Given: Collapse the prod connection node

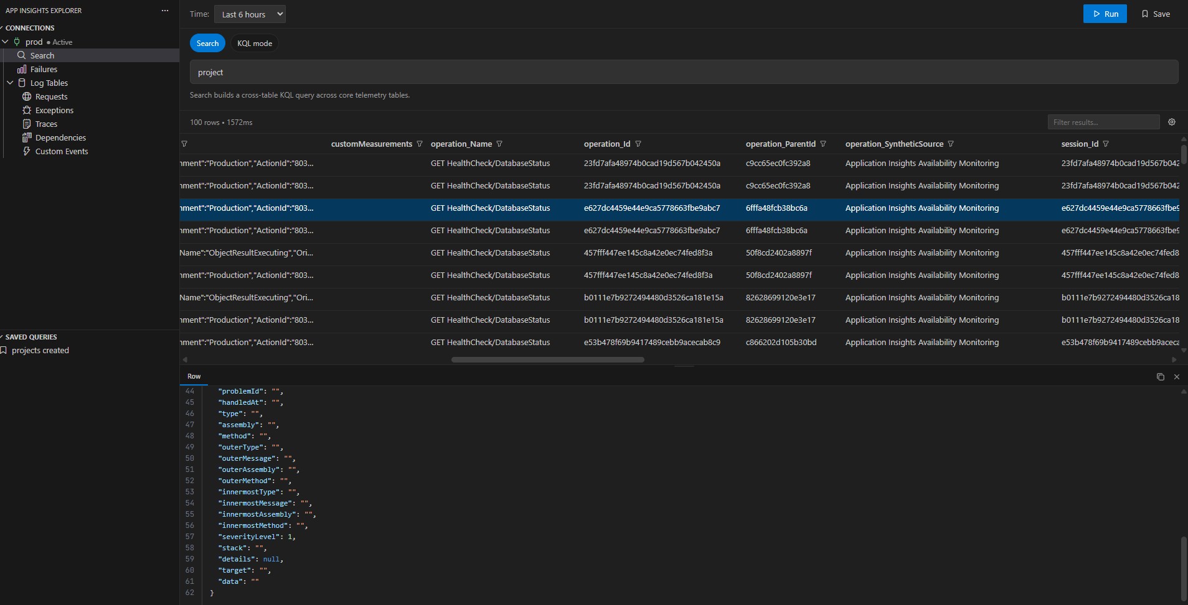Looking at the screenshot, I should [6, 42].
